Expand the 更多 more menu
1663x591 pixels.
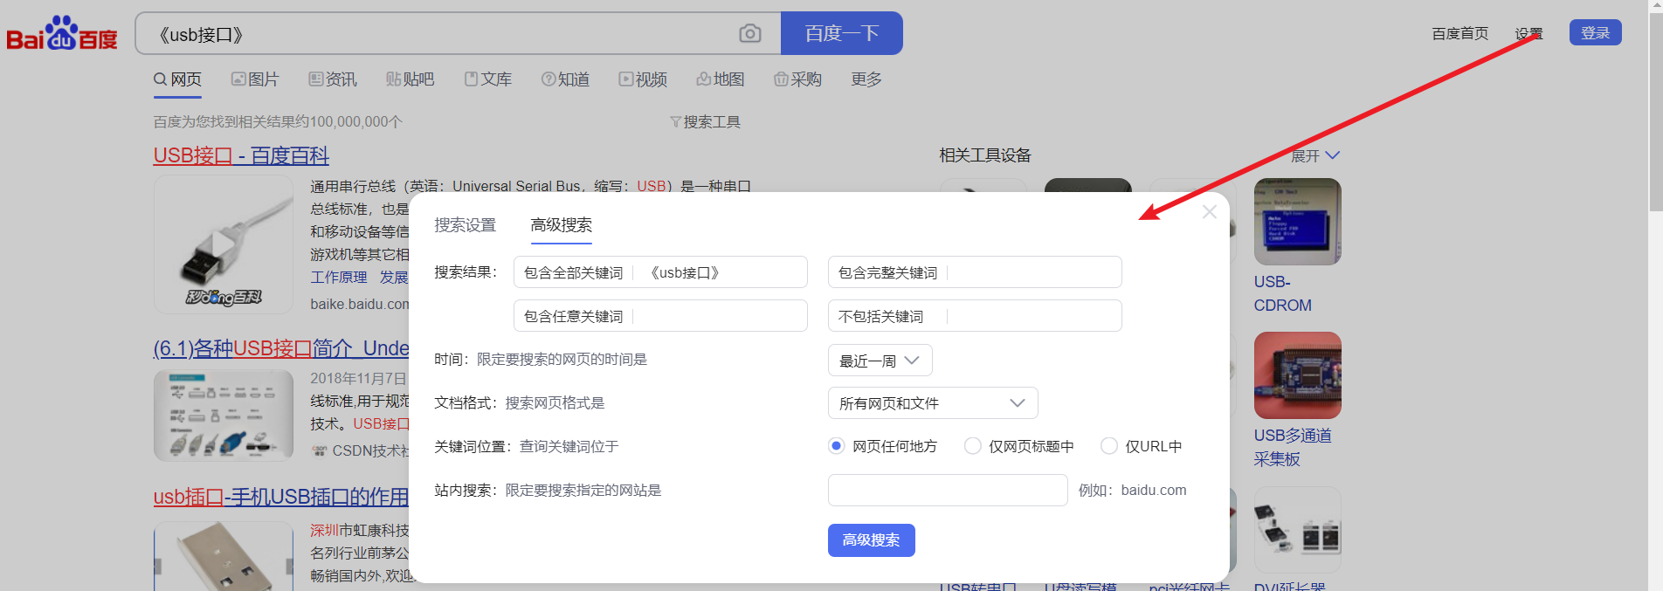(866, 79)
